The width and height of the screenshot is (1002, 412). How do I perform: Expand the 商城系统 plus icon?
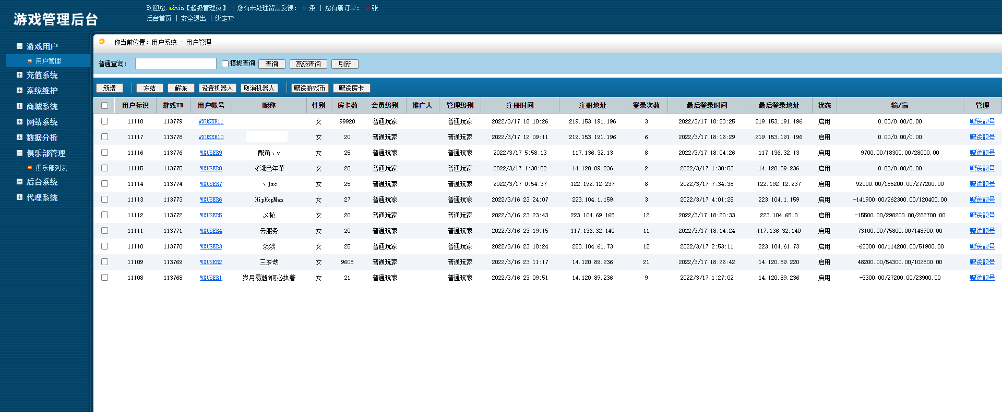tap(19, 106)
